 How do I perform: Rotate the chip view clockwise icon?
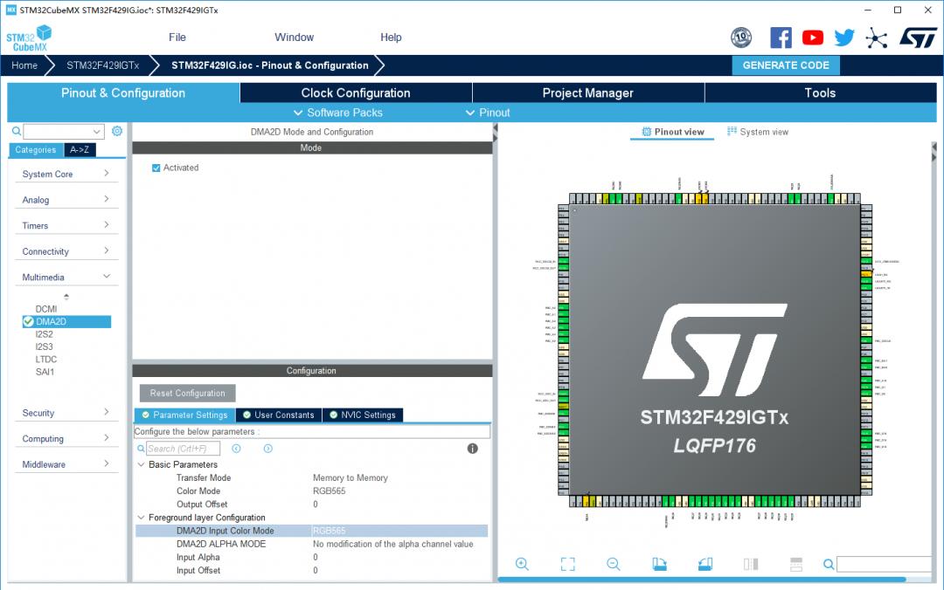[x=659, y=564]
